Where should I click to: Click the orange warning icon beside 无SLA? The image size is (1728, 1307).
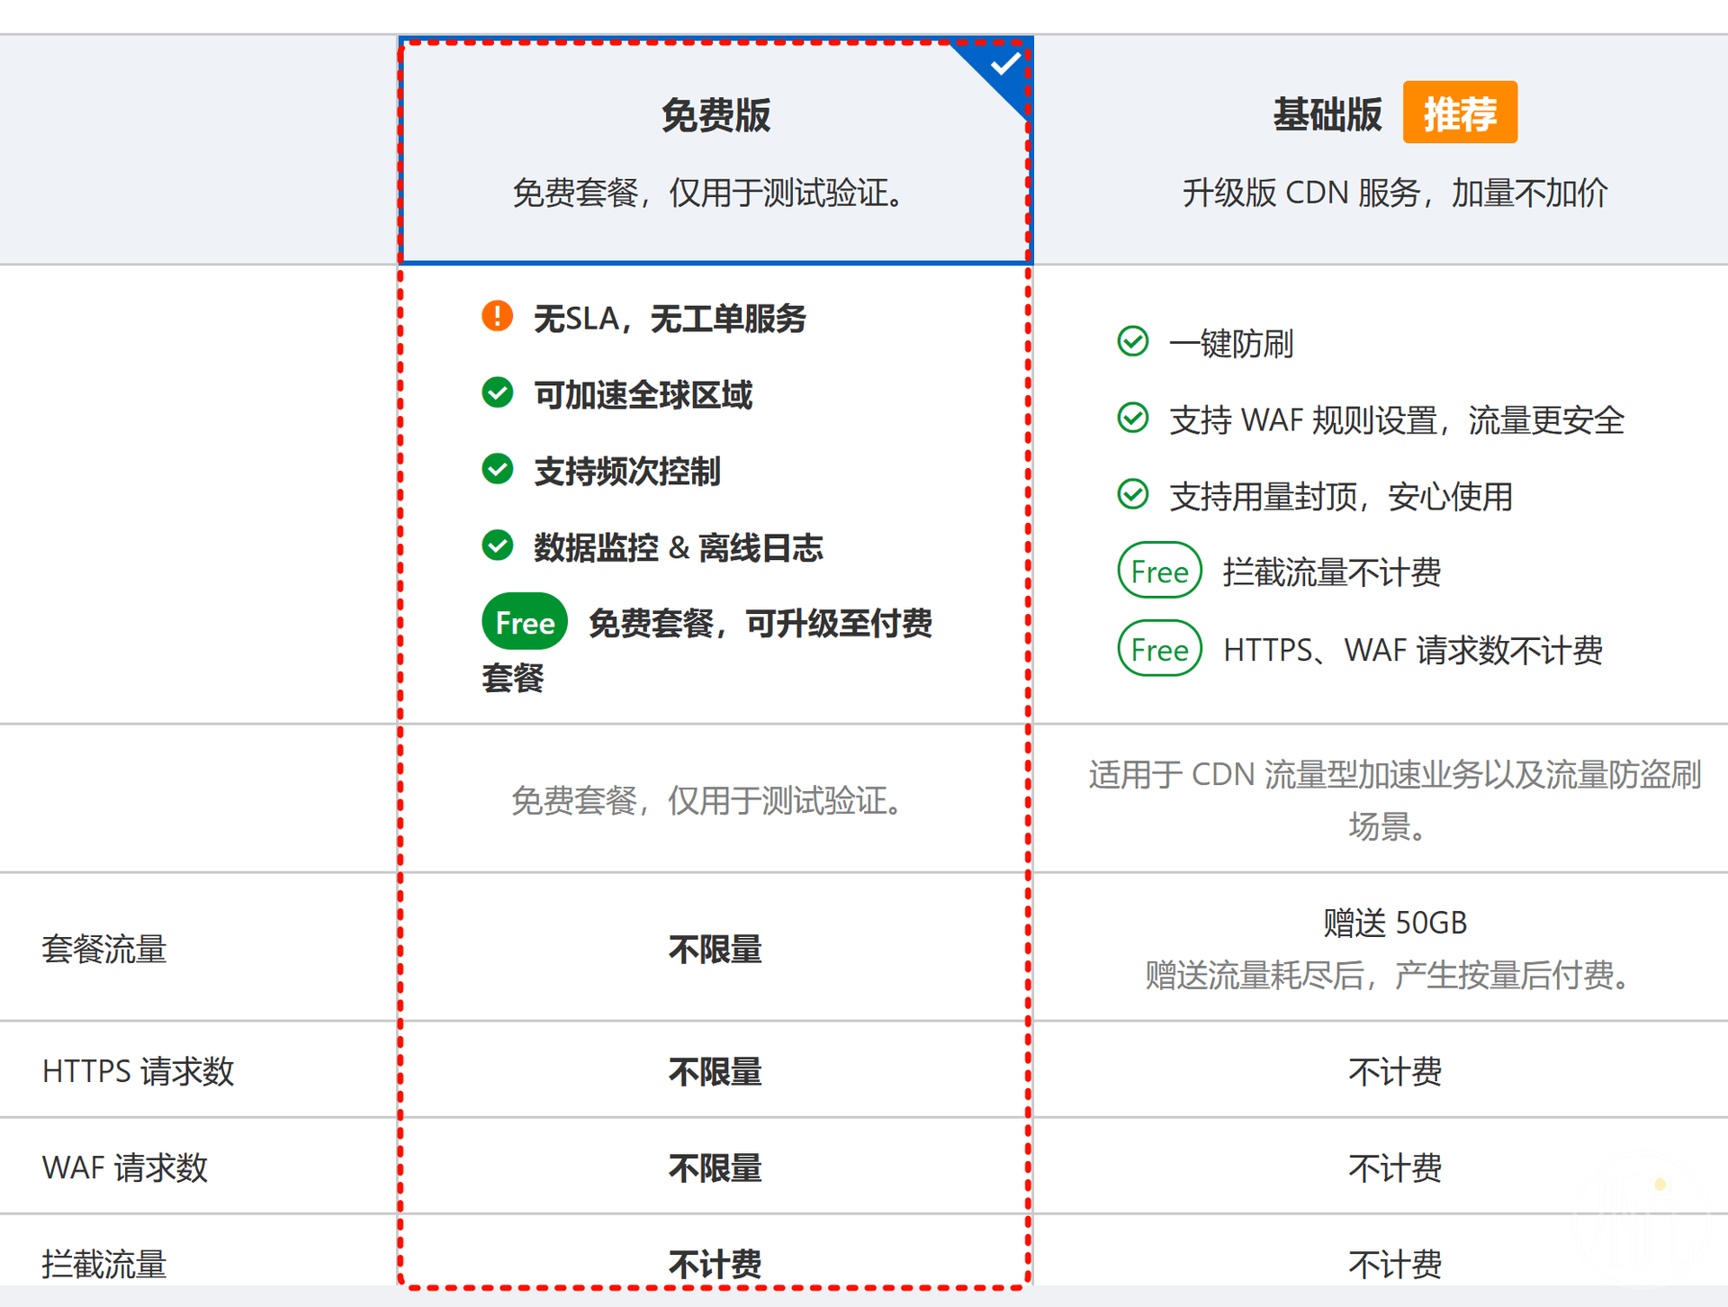(497, 316)
